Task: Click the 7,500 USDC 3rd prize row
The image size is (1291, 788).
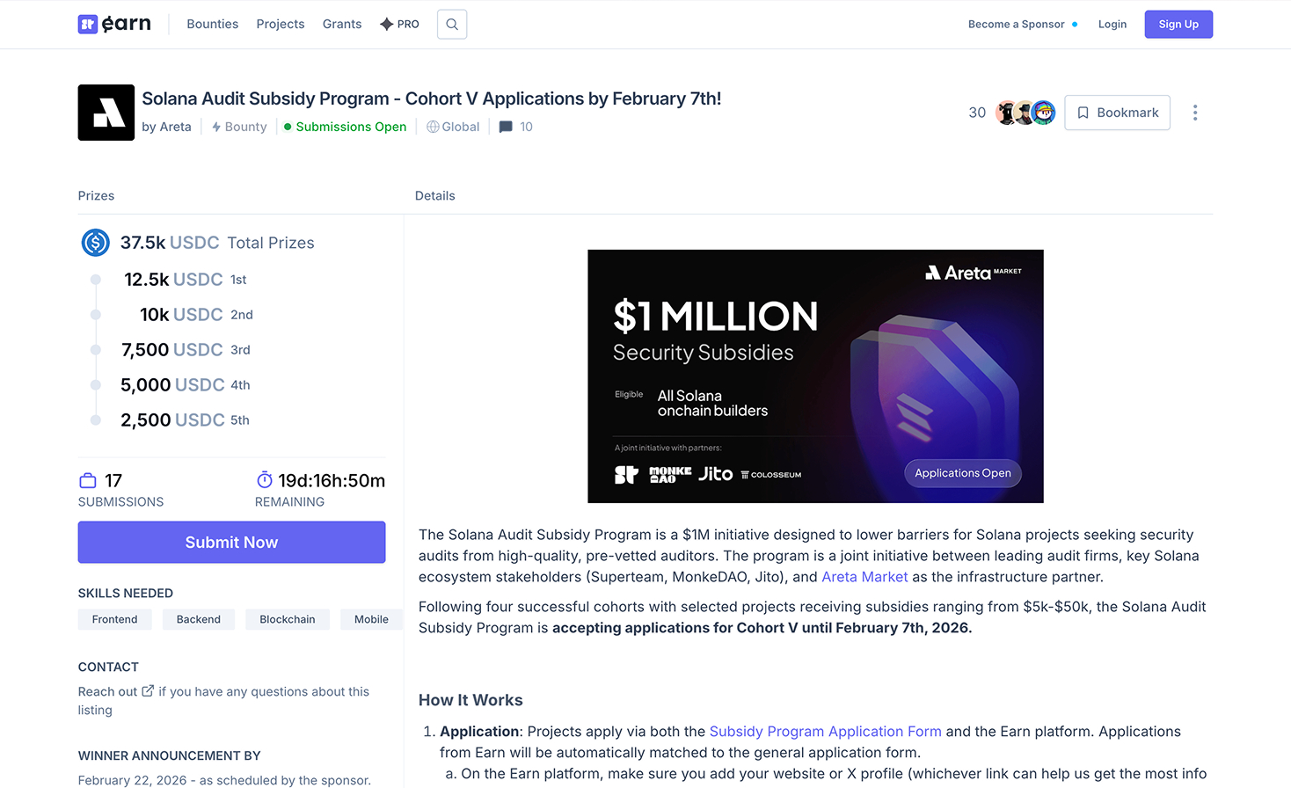Action: coord(186,350)
